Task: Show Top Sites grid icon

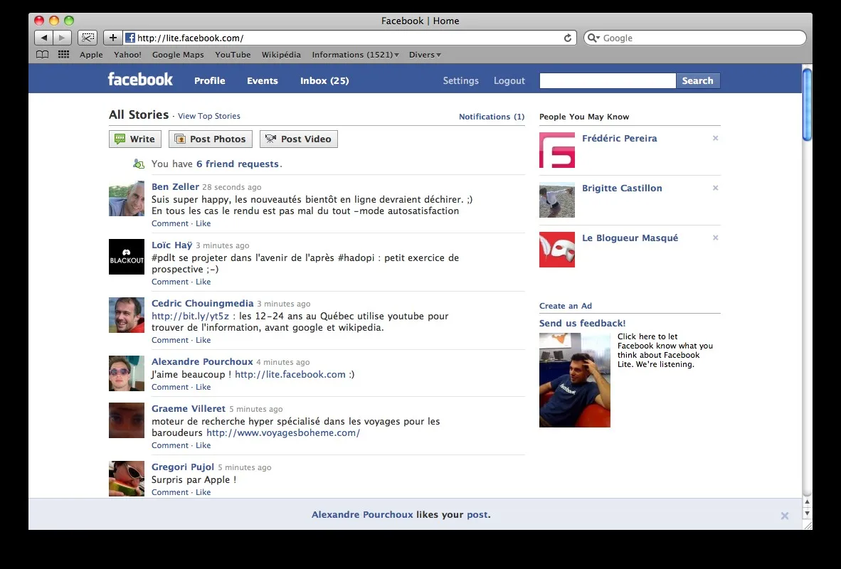Action: tap(63, 55)
